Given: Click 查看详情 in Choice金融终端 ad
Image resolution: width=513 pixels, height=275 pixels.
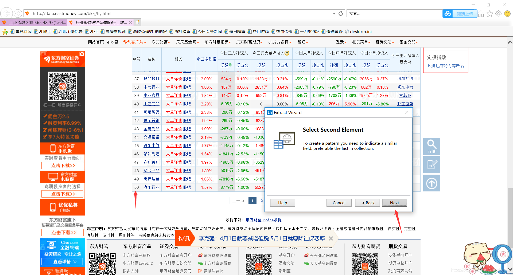Looking at the screenshot, I should pyautogui.click(x=63, y=262).
